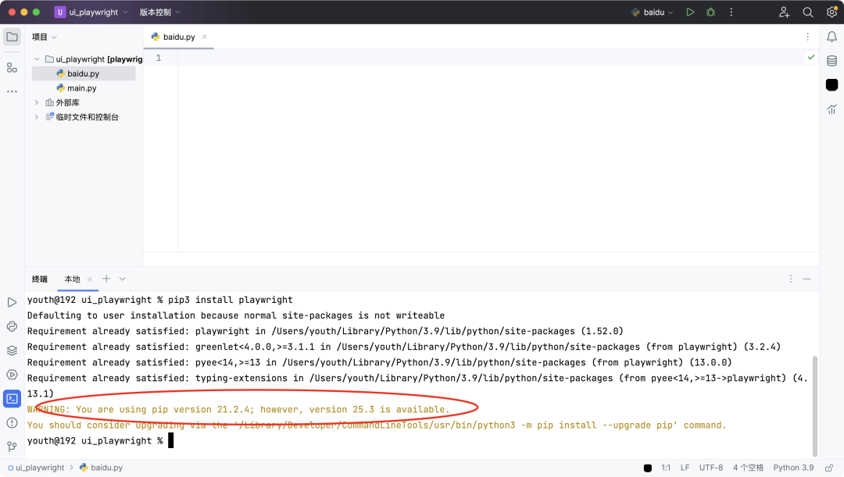Select baidu.py in project tree
Image resolution: width=844 pixels, height=477 pixels.
(84, 73)
